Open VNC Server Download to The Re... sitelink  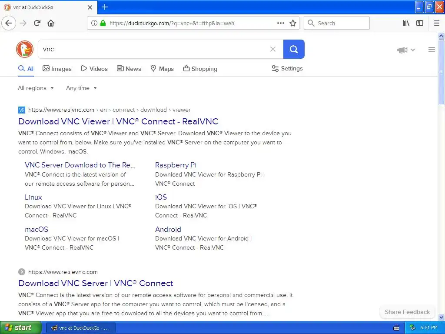tap(80, 165)
